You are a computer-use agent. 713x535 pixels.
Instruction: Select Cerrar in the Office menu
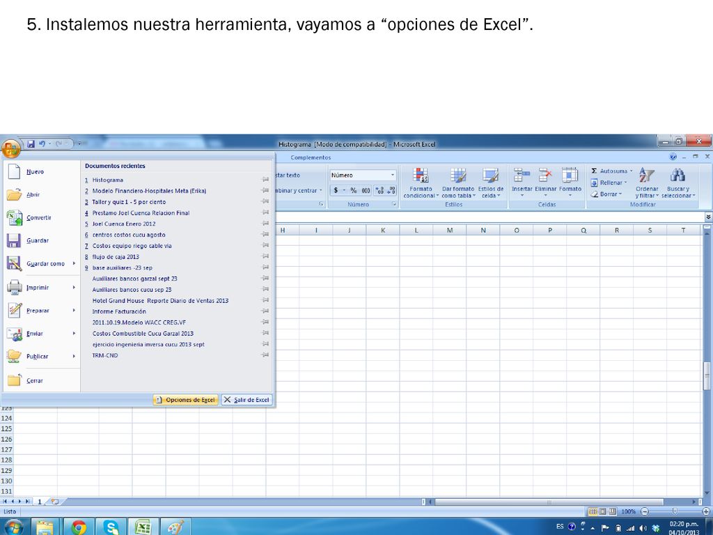[35, 381]
